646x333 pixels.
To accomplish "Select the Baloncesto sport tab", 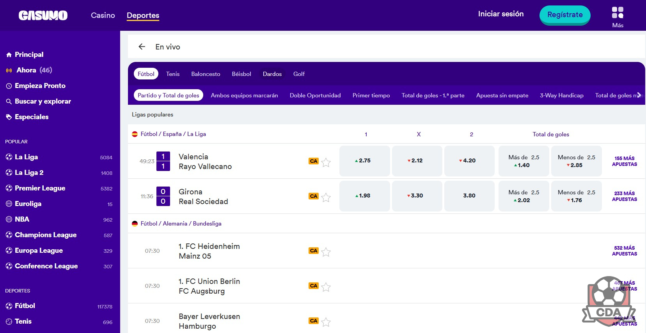I will coord(206,74).
